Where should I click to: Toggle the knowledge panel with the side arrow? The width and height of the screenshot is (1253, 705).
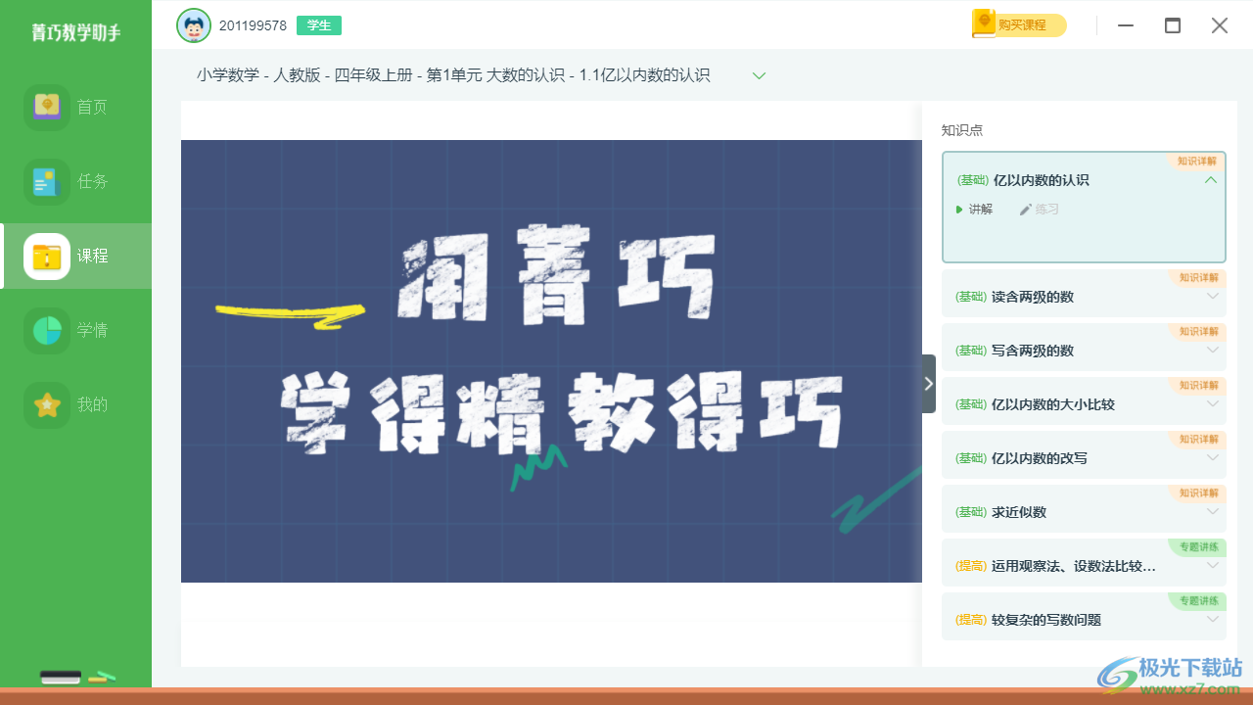point(928,383)
